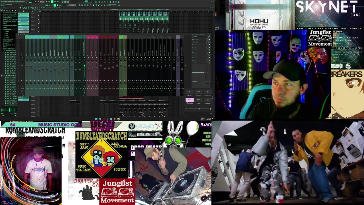Click the sample waveform preview in the browser
The image size is (364, 205).
point(9,110)
